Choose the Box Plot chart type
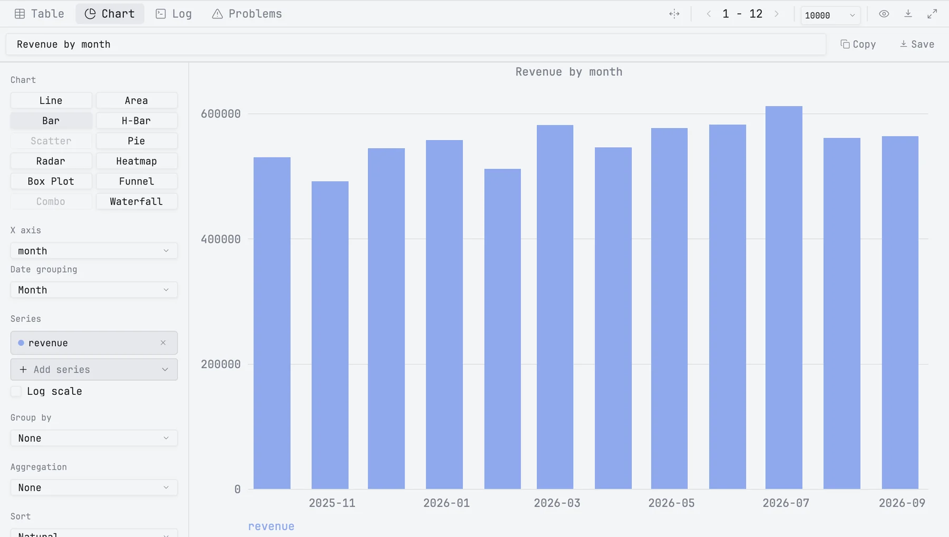The height and width of the screenshot is (537, 949). [x=51, y=181]
